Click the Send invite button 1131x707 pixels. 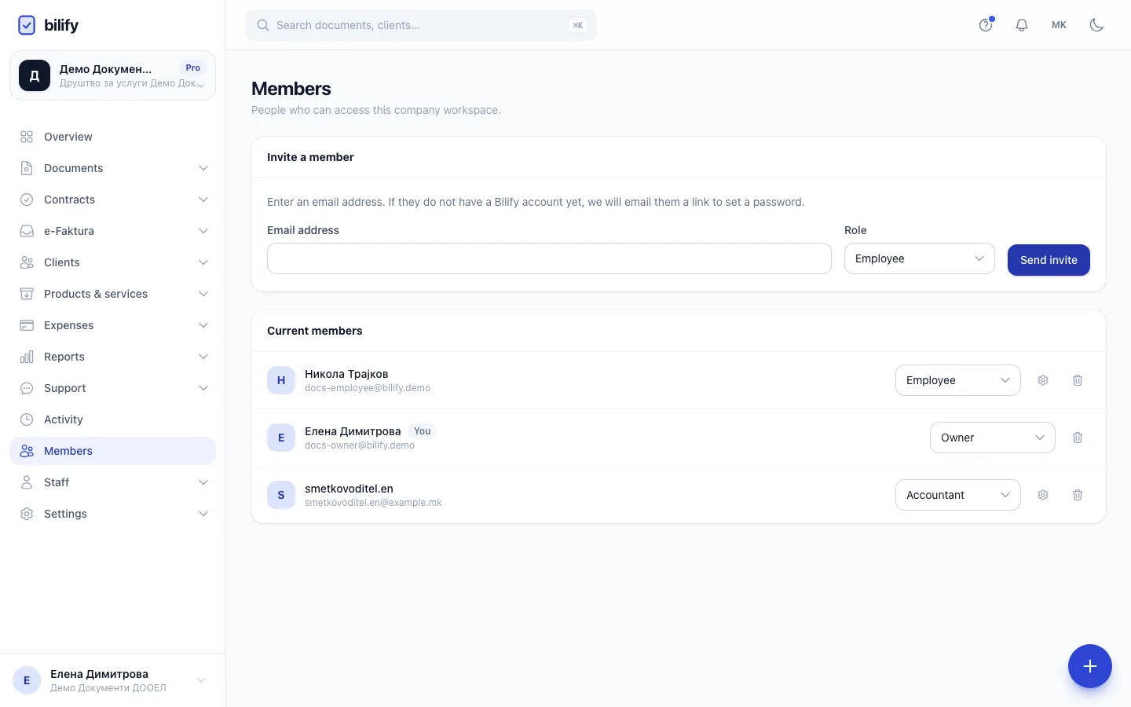pyautogui.click(x=1049, y=260)
